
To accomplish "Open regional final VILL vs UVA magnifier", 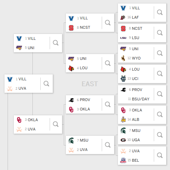I will pos(46,83).
